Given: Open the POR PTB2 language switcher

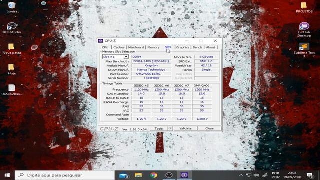Looking at the screenshot, I should coord(275,175).
